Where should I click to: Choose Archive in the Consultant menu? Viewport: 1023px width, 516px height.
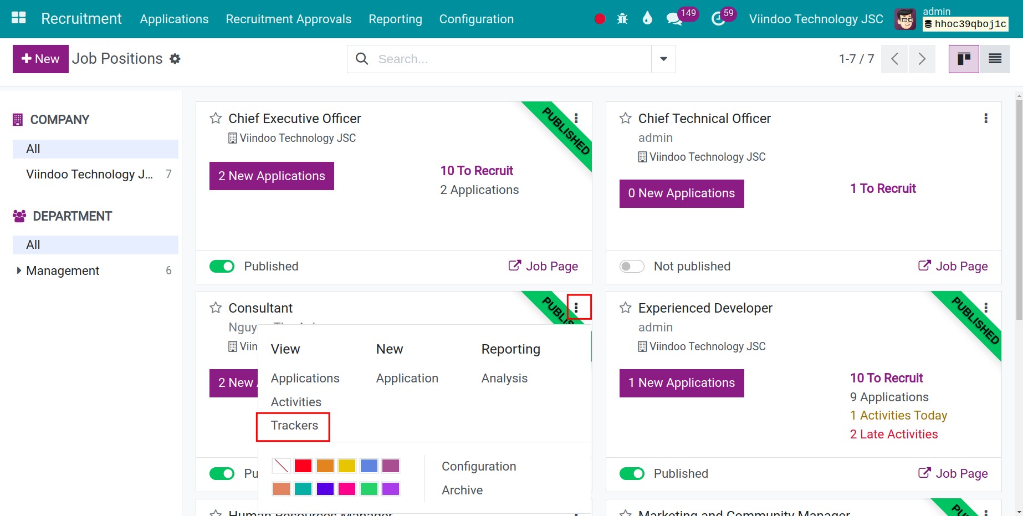tap(462, 491)
